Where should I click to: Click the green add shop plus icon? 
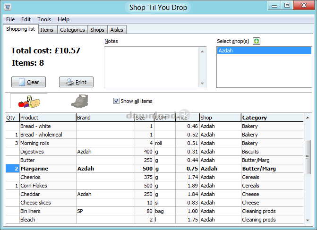(257, 41)
